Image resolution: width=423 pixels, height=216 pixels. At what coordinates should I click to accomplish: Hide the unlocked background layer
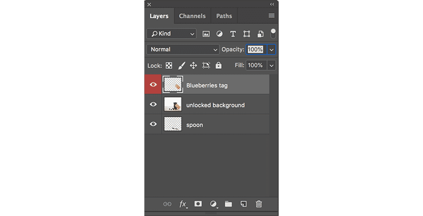click(x=153, y=104)
